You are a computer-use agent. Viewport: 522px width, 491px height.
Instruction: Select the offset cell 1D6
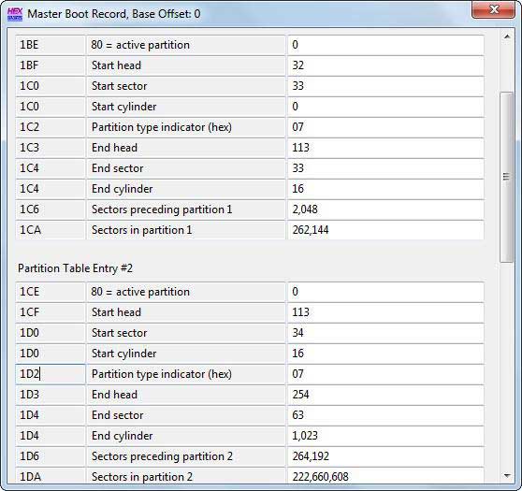[x=51, y=456]
